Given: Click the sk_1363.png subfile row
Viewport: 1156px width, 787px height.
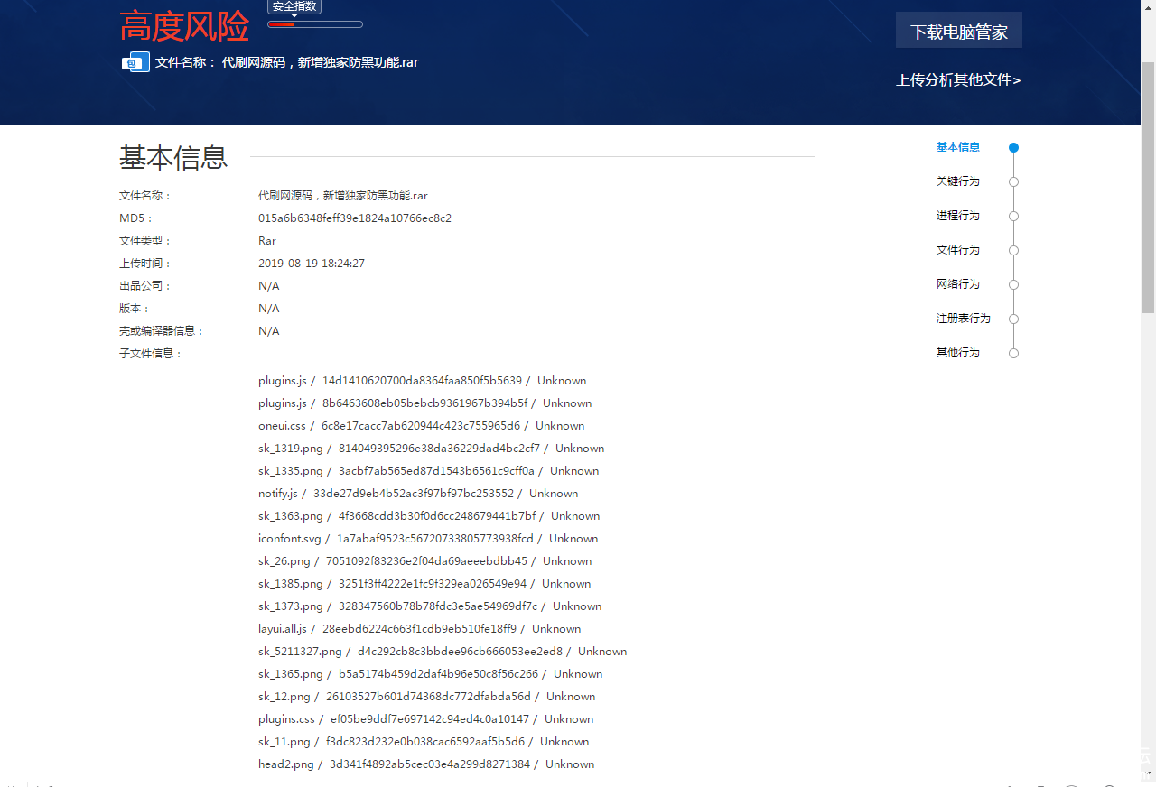Looking at the screenshot, I should click(429, 516).
